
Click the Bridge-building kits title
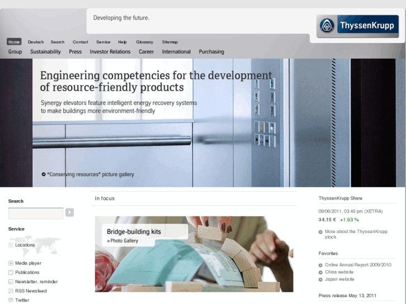[134, 232]
